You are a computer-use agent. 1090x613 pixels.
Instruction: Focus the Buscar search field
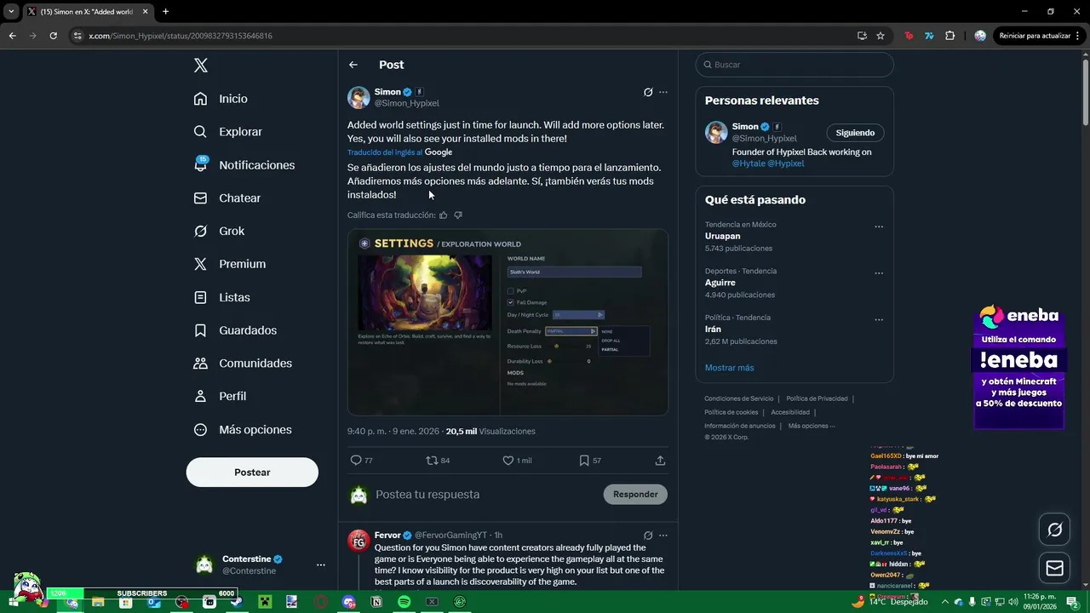pos(795,65)
